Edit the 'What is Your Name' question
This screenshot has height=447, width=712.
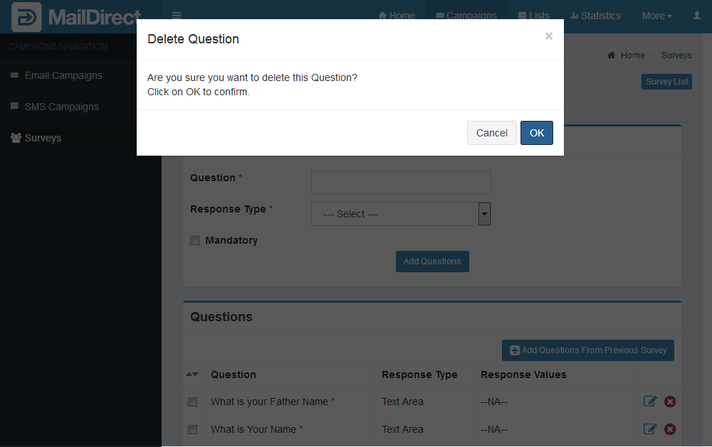pyautogui.click(x=649, y=429)
